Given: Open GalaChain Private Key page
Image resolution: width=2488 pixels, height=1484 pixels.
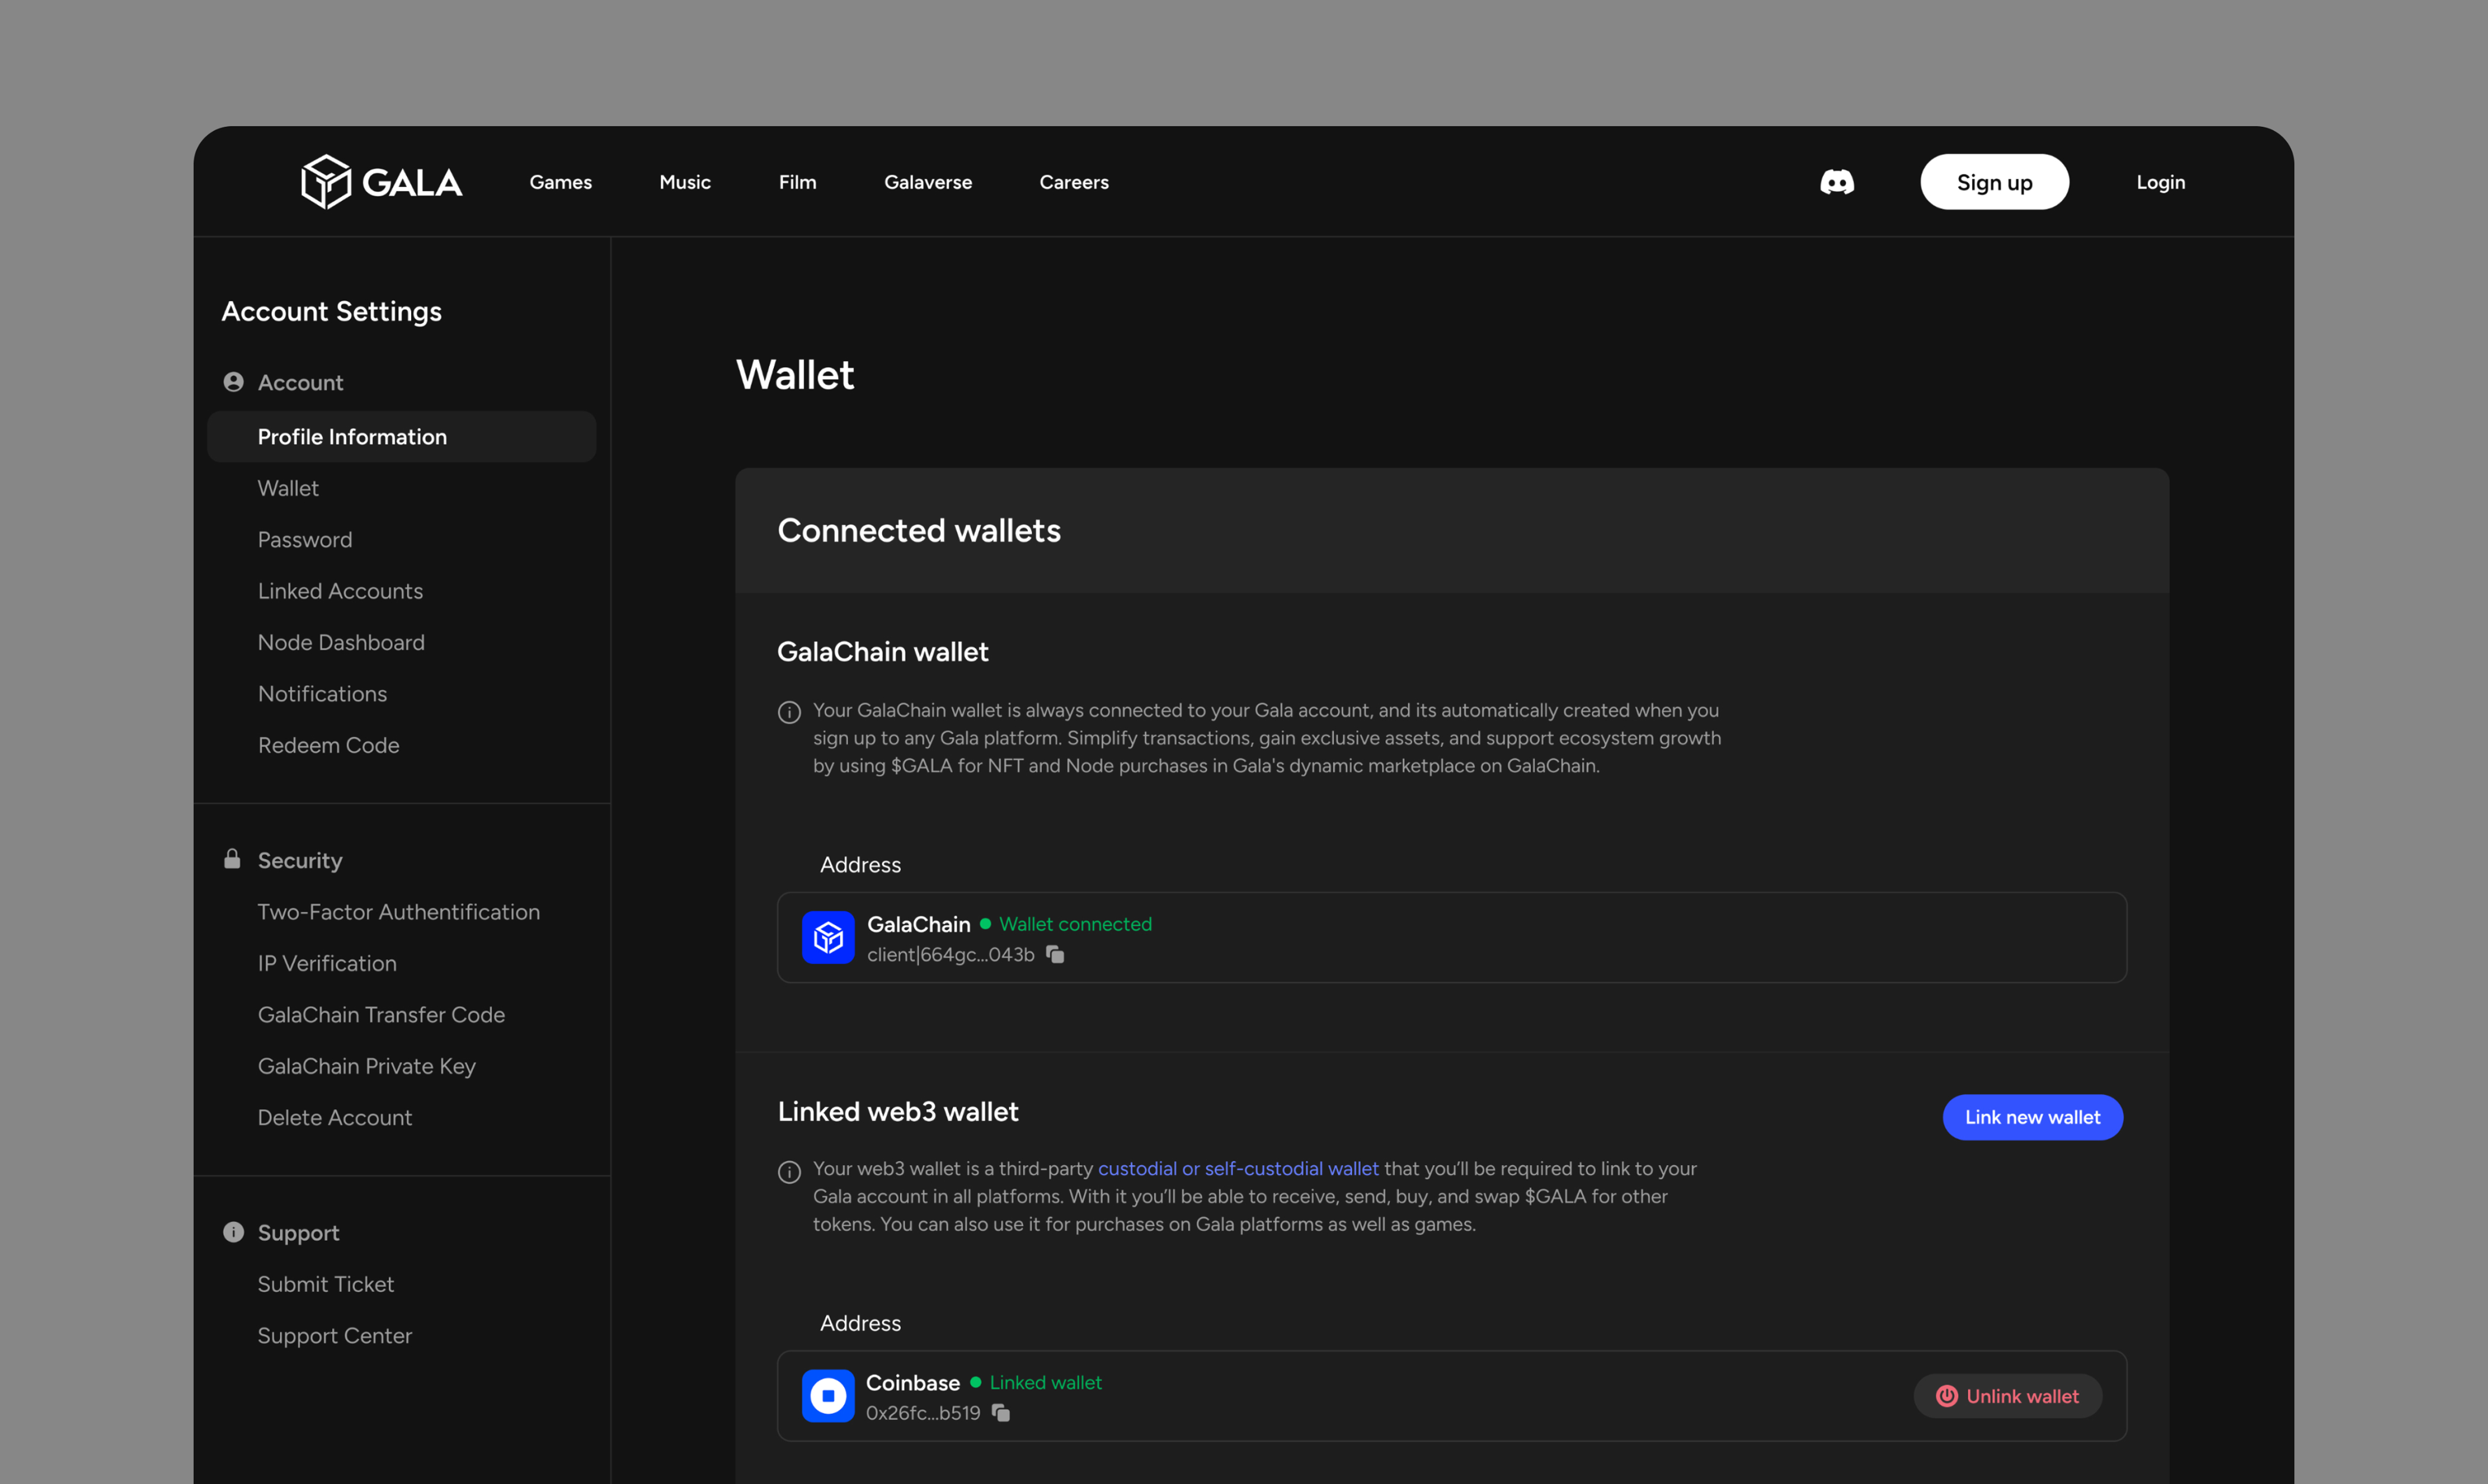Looking at the screenshot, I should (366, 1066).
